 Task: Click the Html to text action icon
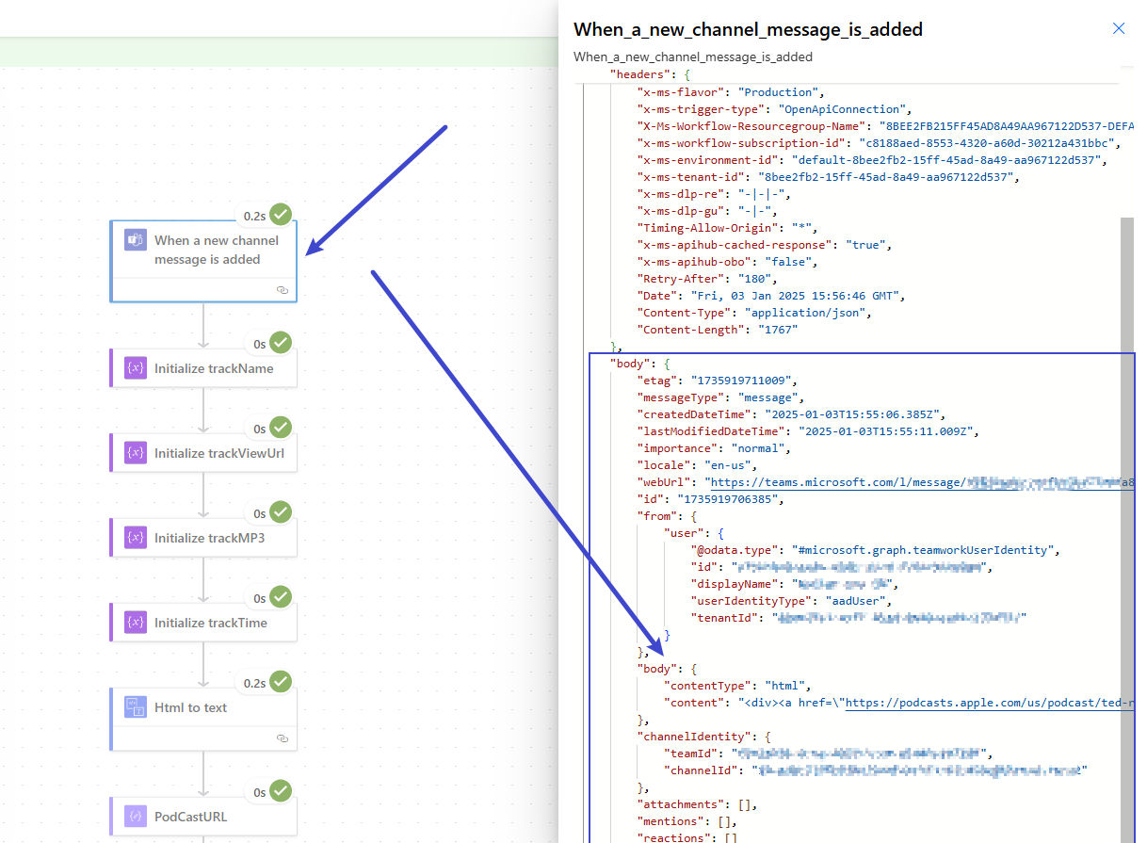[x=136, y=707]
